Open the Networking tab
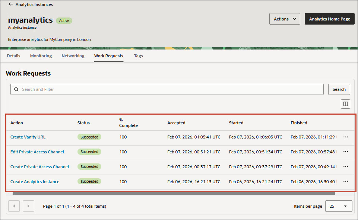This screenshot has height=220, width=358. (x=73, y=56)
